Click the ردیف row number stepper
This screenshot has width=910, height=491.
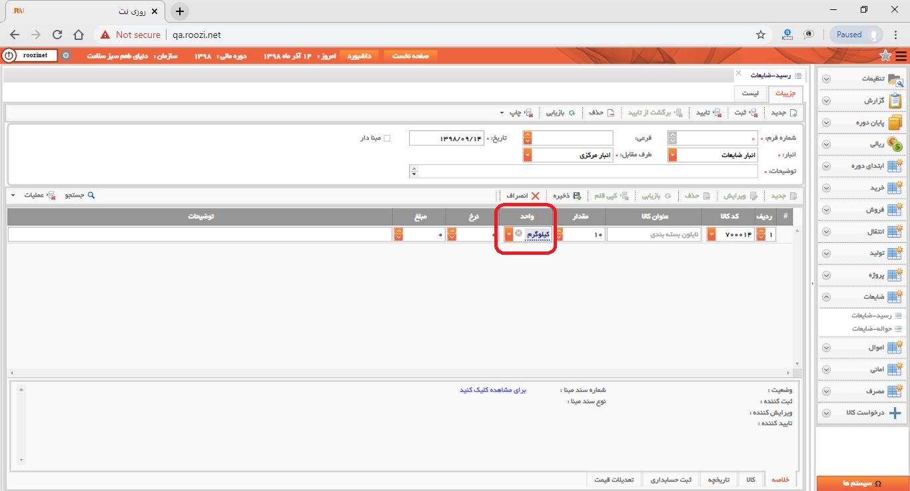pos(761,235)
